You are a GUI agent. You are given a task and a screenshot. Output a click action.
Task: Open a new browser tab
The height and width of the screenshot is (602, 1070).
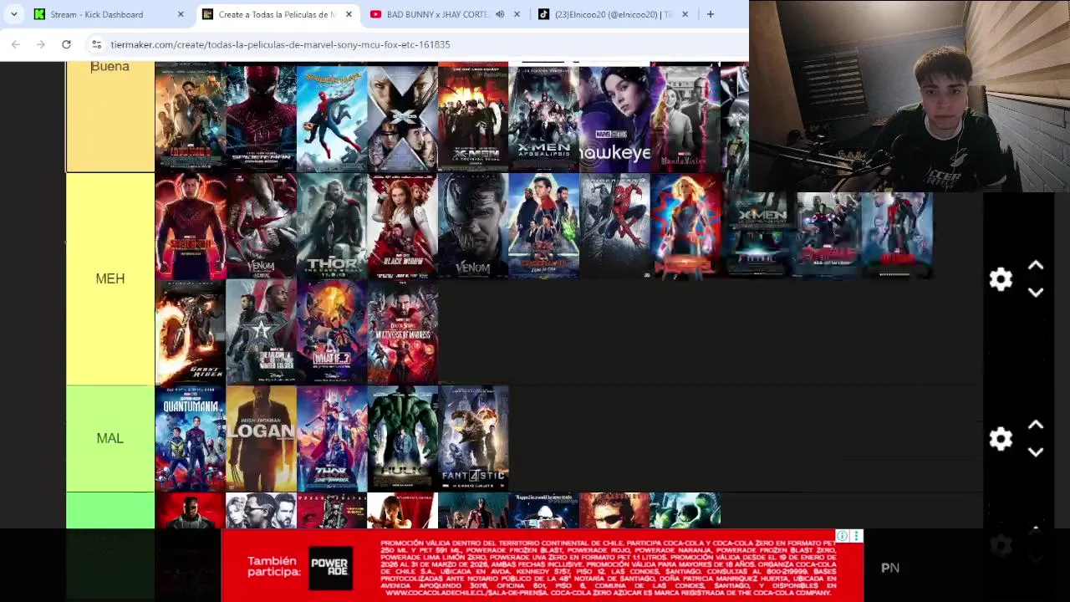(x=711, y=14)
